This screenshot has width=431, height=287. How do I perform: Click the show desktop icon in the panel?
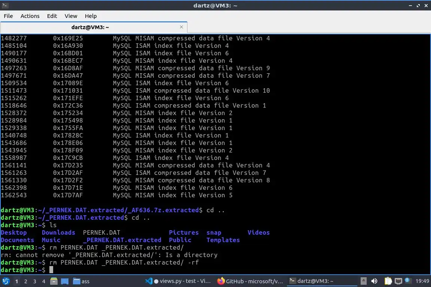[x=65, y=281]
